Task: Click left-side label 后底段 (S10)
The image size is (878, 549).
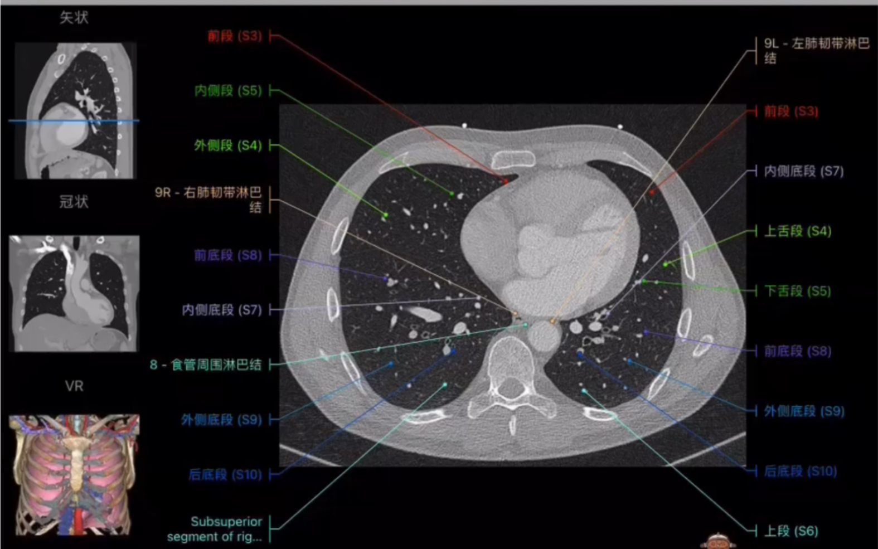Action: 225,474
